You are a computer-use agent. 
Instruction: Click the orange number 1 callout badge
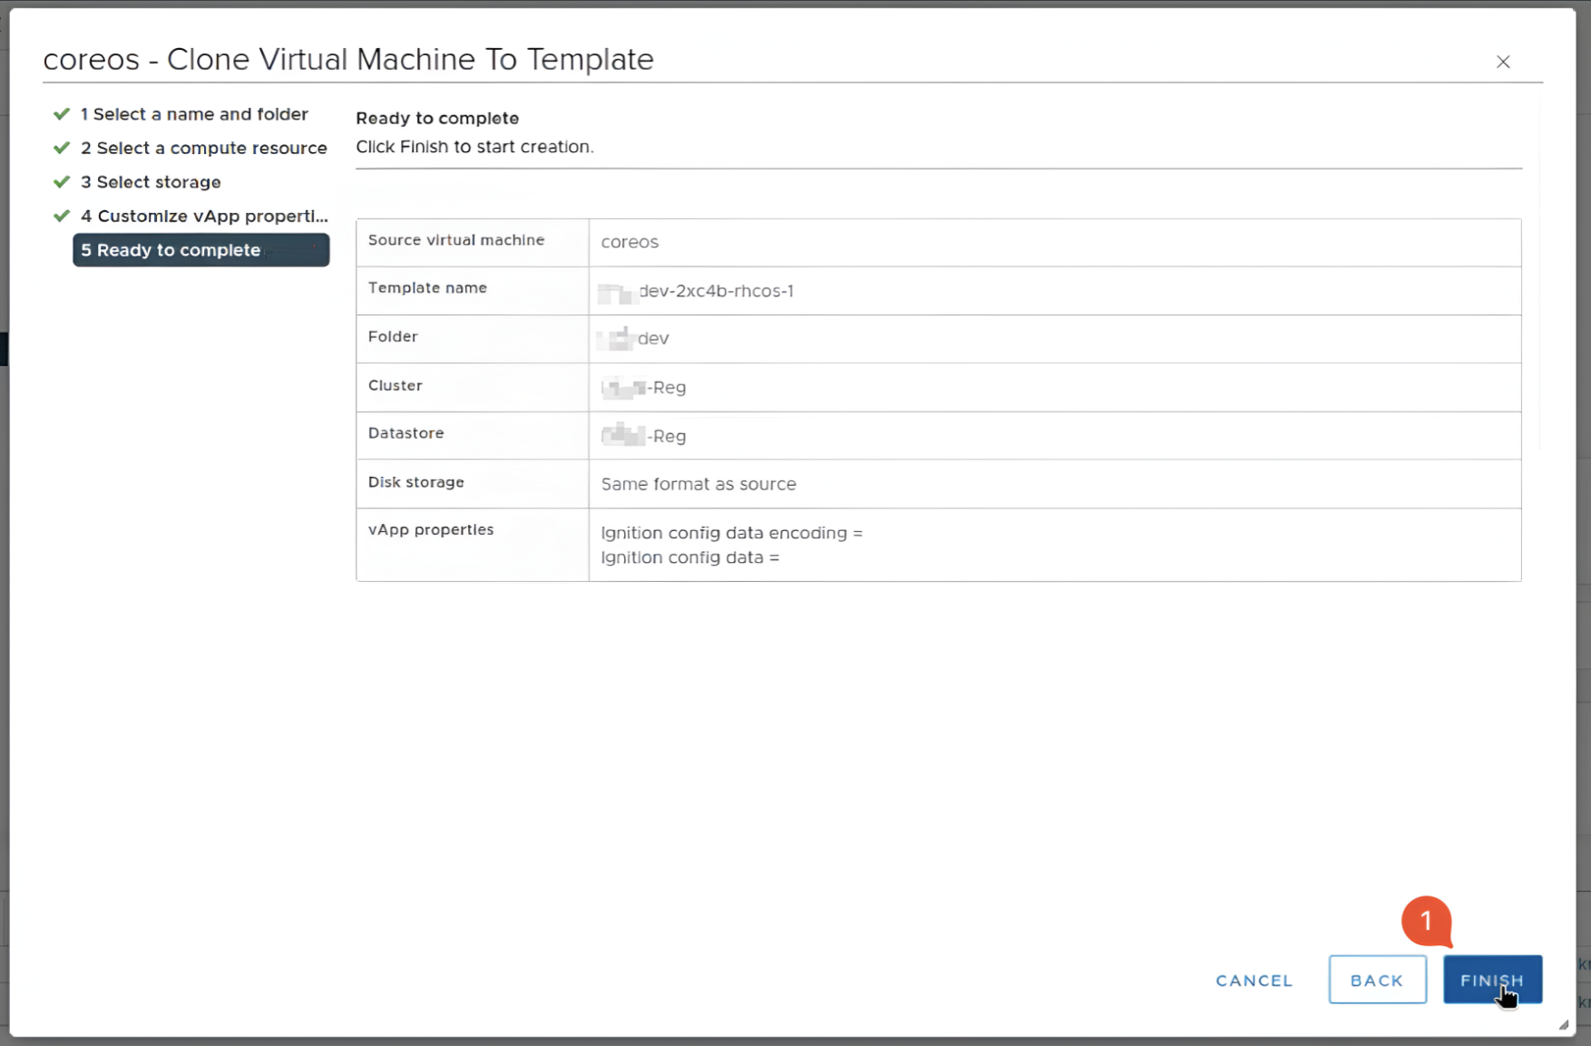pos(1426,921)
